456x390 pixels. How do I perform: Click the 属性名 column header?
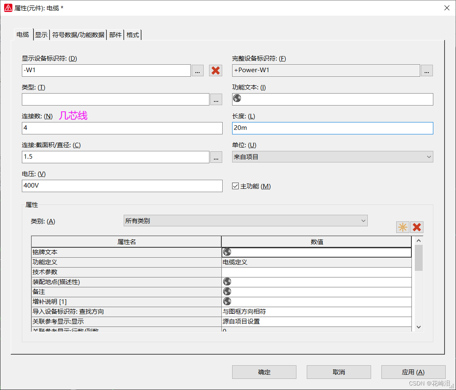126,242
